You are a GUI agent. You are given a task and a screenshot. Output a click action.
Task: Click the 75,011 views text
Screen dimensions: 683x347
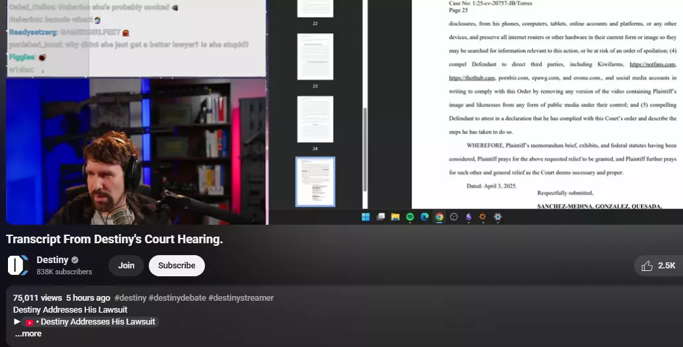[x=38, y=298]
